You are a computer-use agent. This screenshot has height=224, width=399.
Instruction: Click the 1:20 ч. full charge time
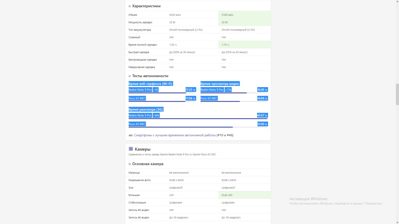point(173,45)
